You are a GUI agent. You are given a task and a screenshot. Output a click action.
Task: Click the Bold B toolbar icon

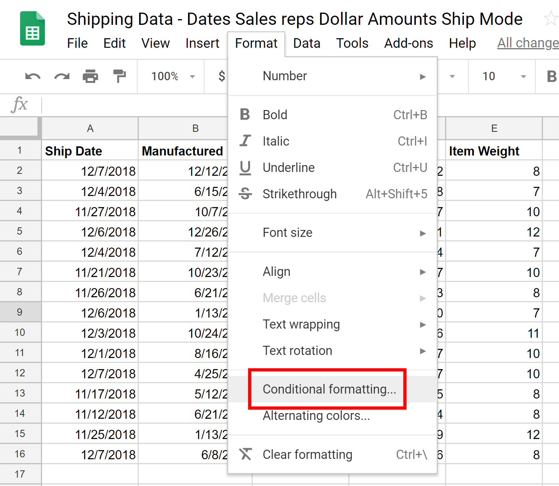551,76
